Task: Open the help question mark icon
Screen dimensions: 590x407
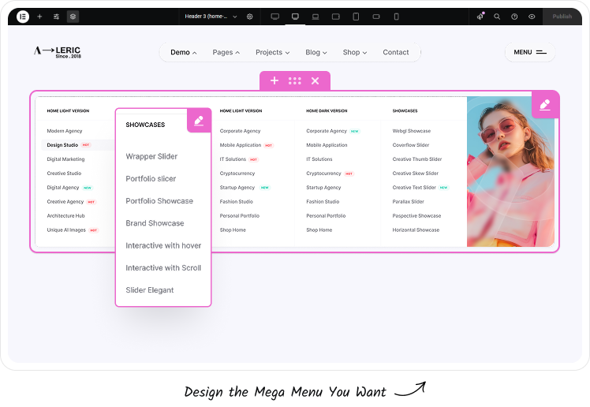Action: pos(514,16)
